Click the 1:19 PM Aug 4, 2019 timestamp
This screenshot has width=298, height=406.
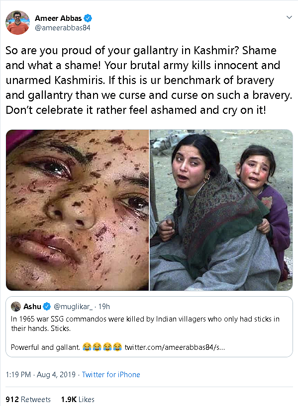[x=41, y=374]
